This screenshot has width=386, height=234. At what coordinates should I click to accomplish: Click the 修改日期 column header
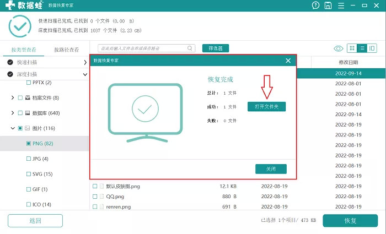tap(348, 62)
